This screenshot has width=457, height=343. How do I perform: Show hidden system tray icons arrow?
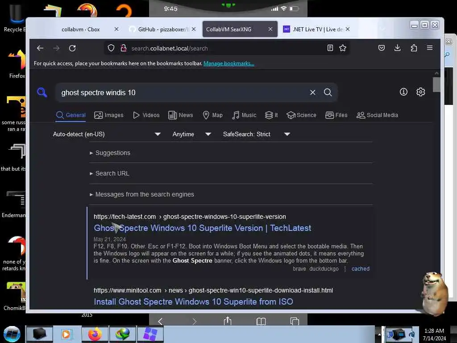click(x=379, y=334)
